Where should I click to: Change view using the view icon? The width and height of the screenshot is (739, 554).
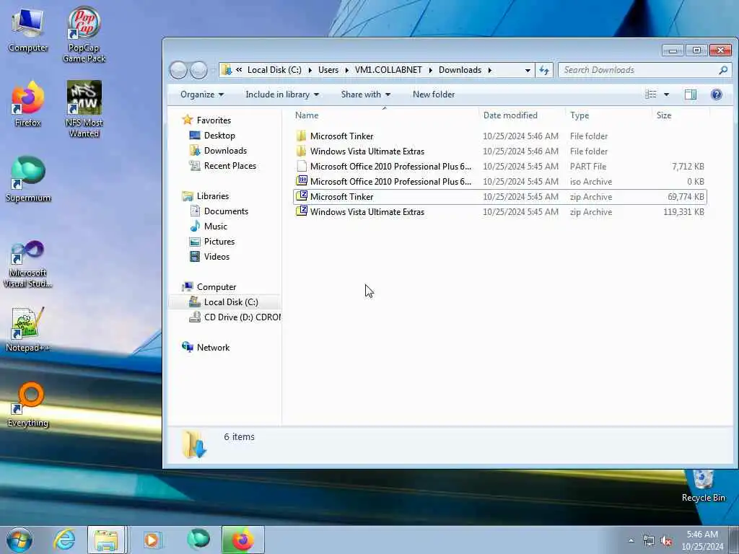[651, 94]
